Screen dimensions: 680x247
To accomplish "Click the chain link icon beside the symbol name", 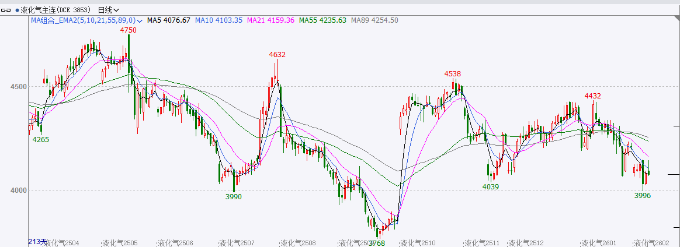I will coord(7,10).
